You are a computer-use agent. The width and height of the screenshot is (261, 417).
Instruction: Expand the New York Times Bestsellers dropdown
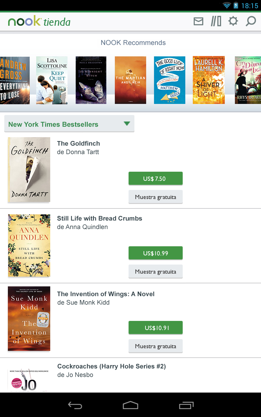tap(69, 124)
